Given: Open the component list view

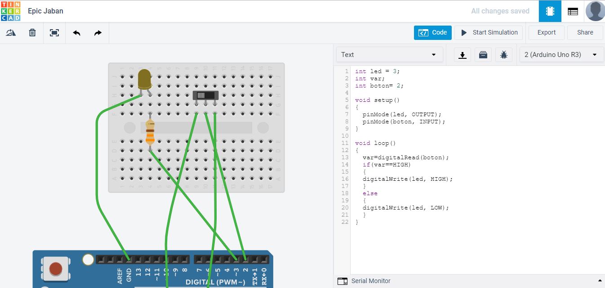Looking at the screenshot, I should click(x=573, y=11).
